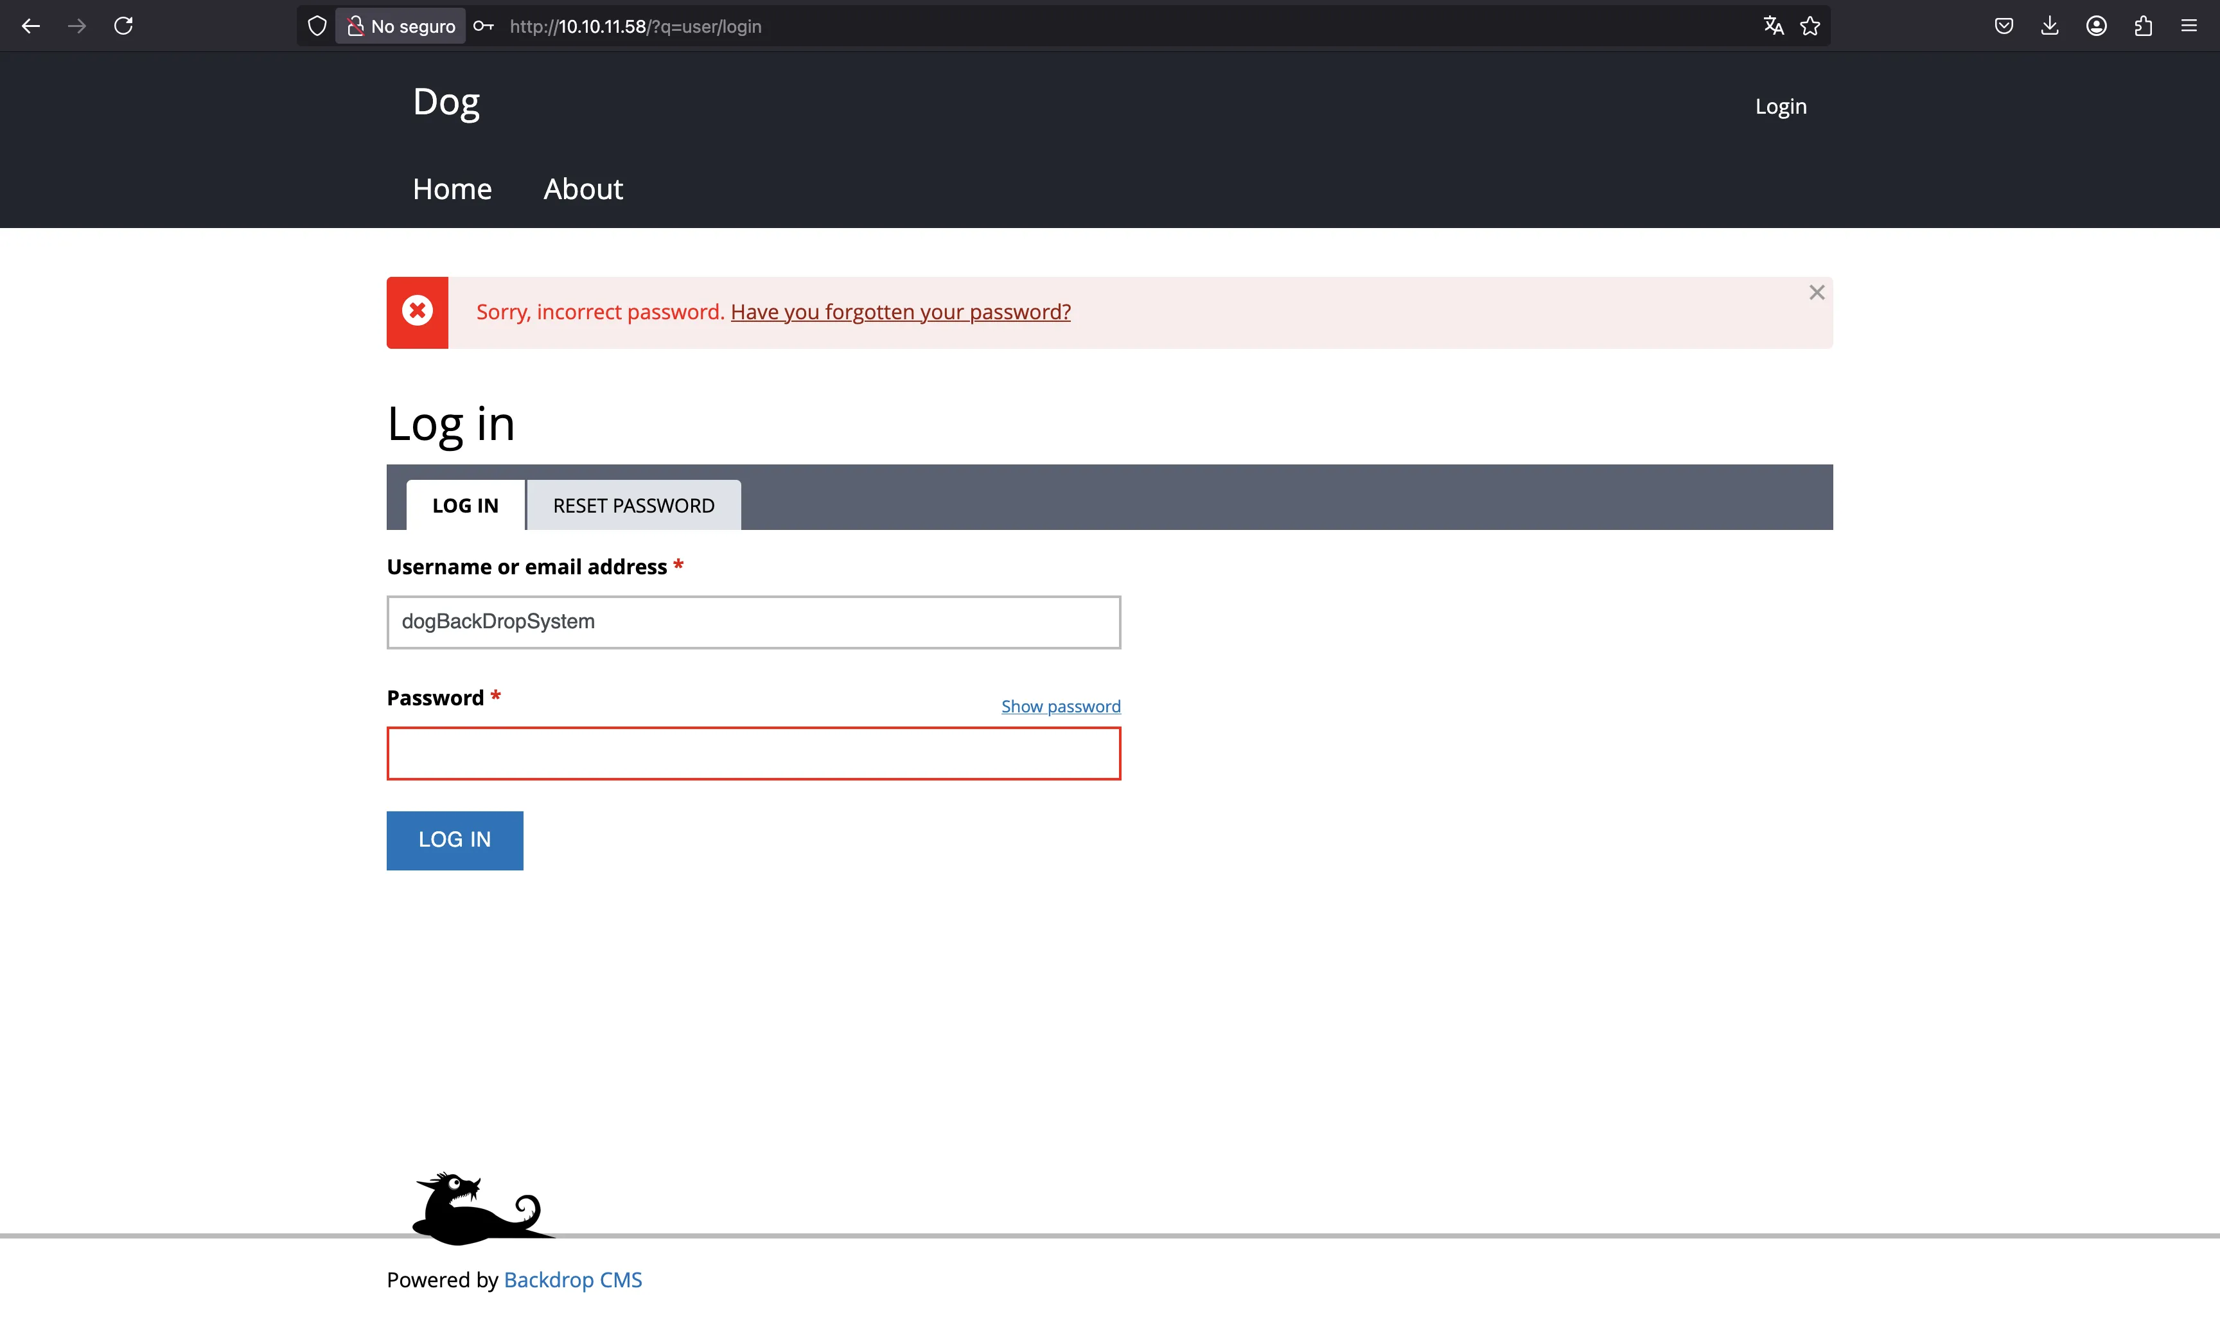Screen dimensions: 2220x1331
Task: Follow 'Have you forgotten your password?' link
Action: (900, 312)
